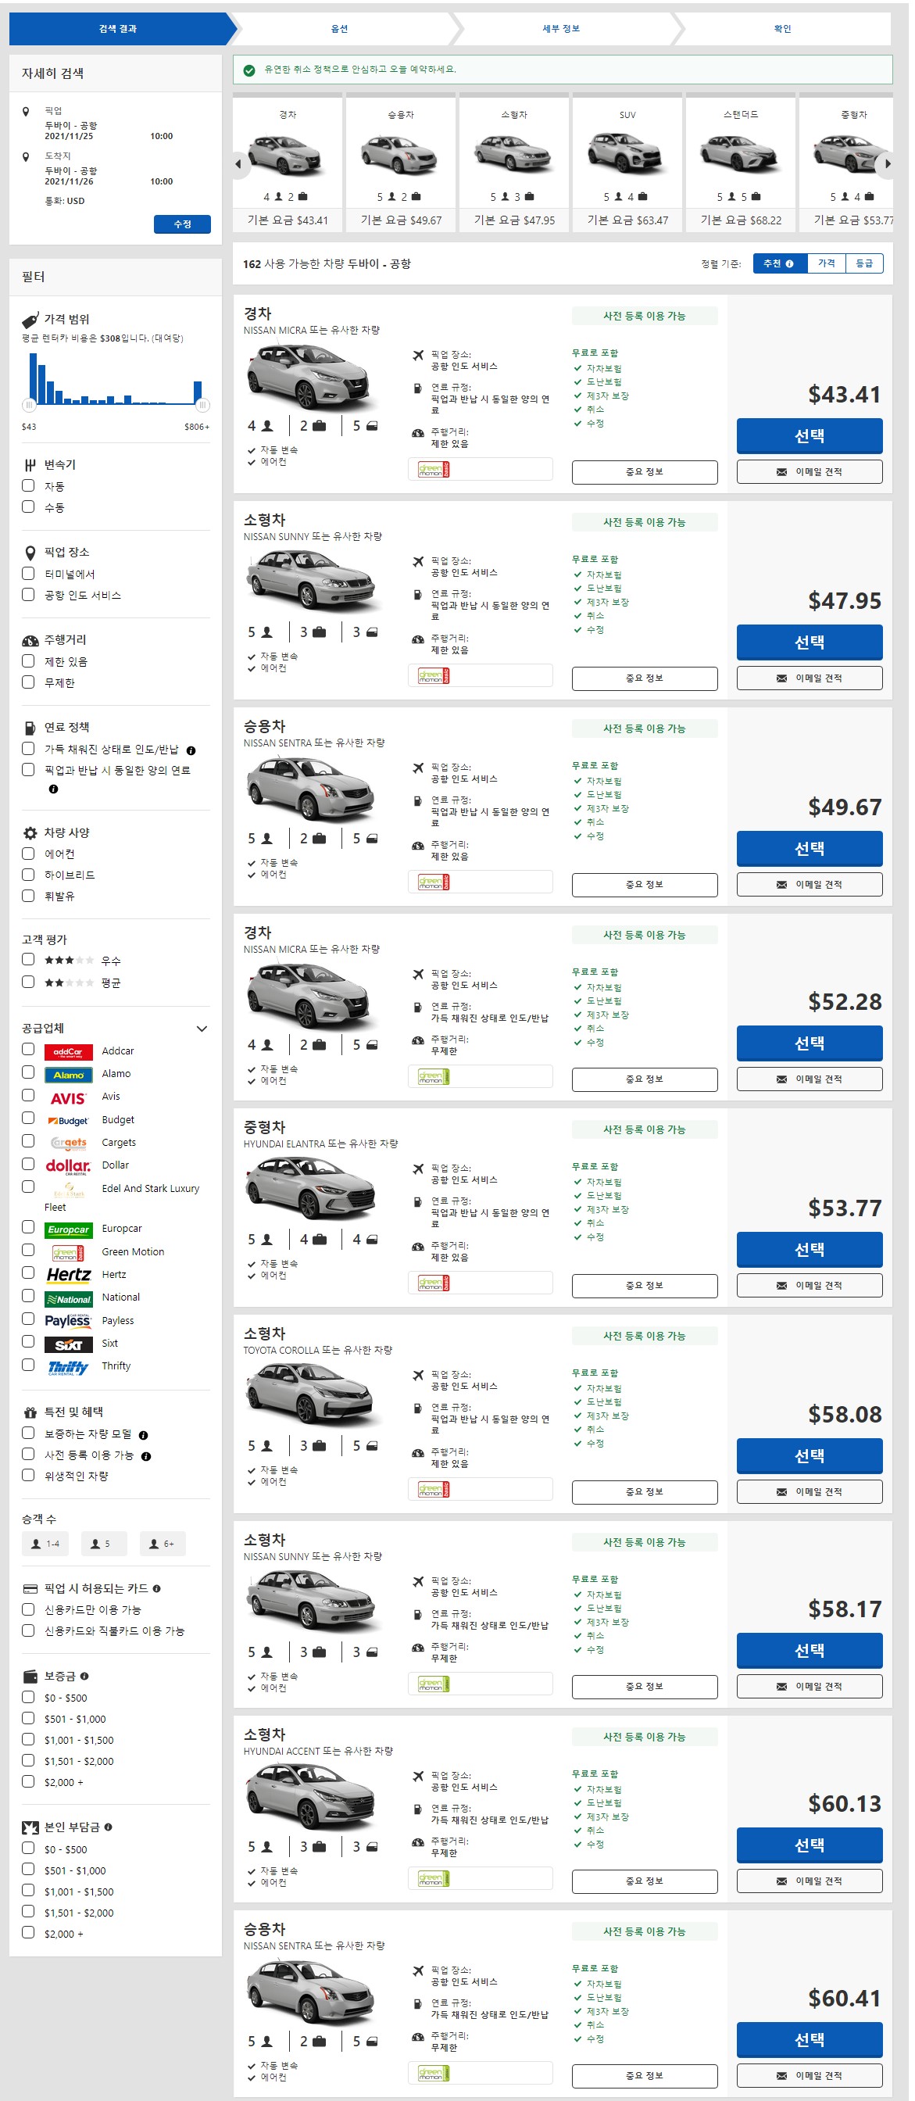Click 선택 for the $43.41 Nissan Micra
Screen dimensions: 915x2101
(809, 435)
